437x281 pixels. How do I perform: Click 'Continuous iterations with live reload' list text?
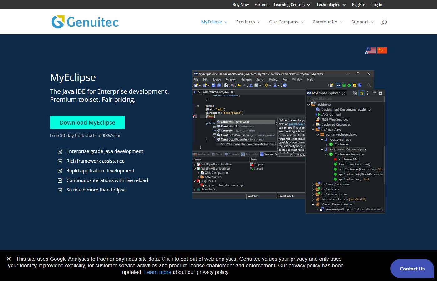[x=107, y=180]
